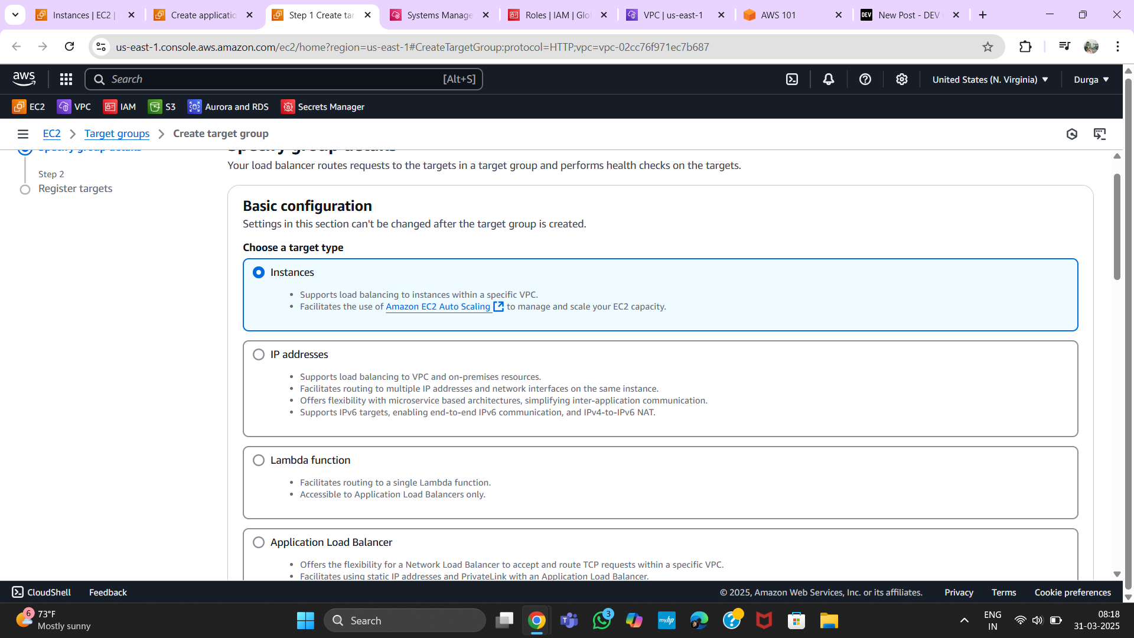The width and height of the screenshot is (1134, 638).
Task: Click the CloudShell icon in the footer
Action: pyautogui.click(x=18, y=592)
